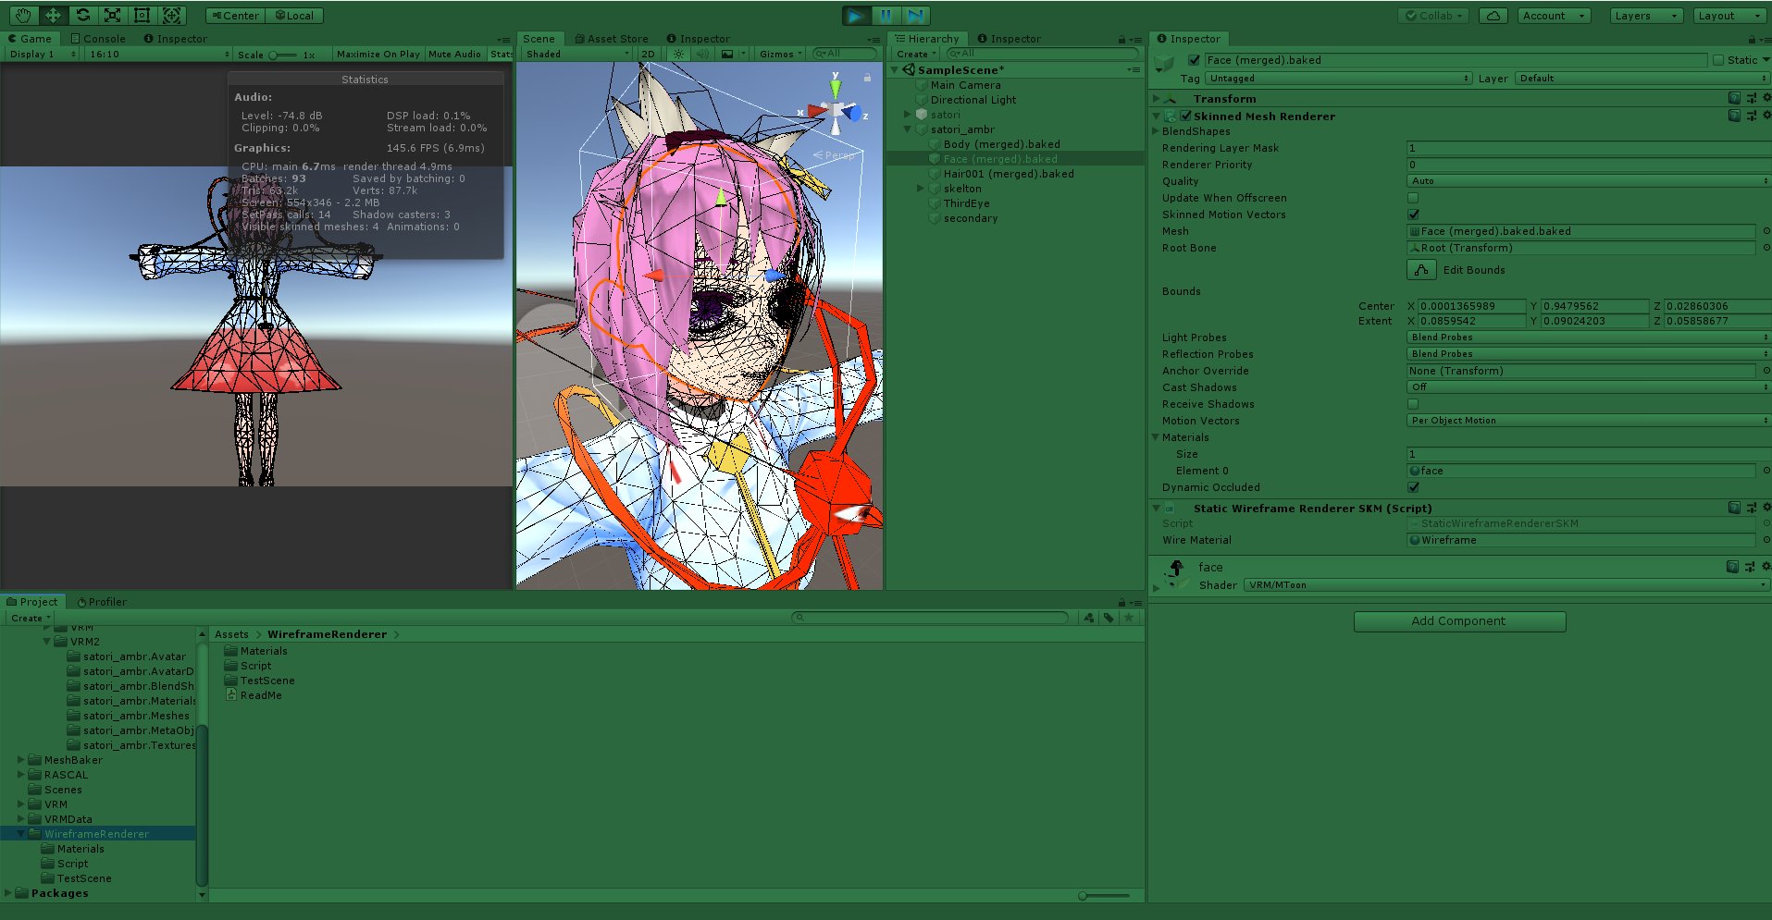Open the Shader dropdown for face material
1772x920 pixels.
(x=1507, y=585)
